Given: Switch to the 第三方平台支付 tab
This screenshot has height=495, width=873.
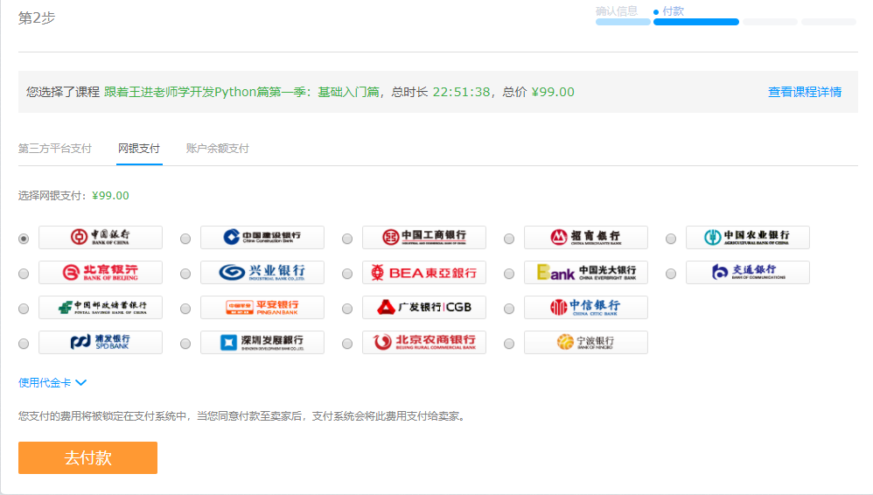Looking at the screenshot, I should point(55,149).
